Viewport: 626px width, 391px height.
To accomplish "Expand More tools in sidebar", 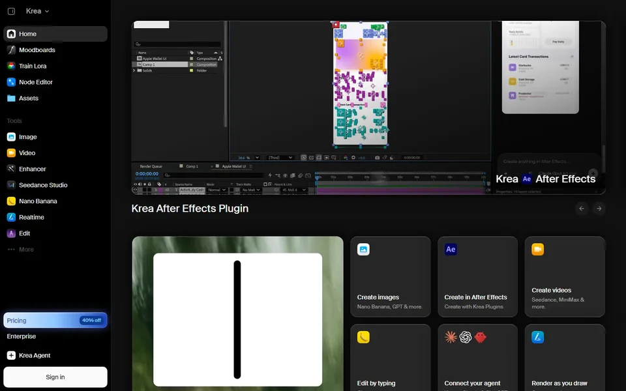I will click(55, 250).
